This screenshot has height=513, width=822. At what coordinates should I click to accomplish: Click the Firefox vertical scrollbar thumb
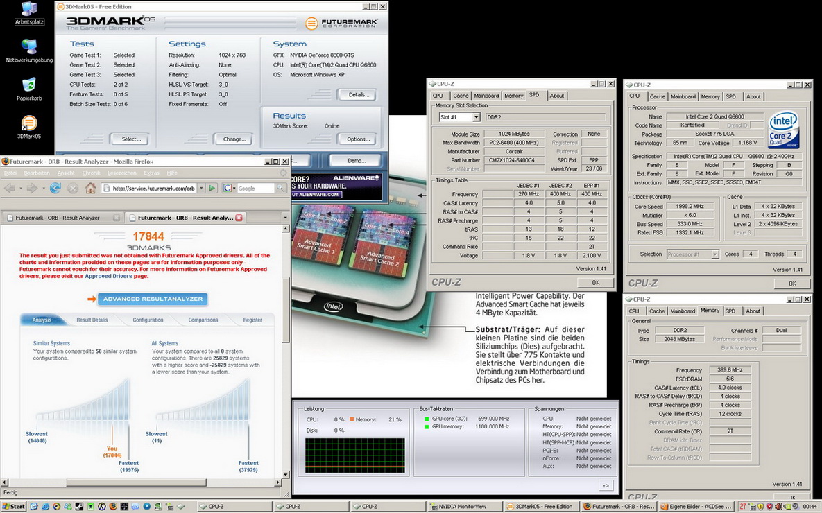(x=286, y=310)
